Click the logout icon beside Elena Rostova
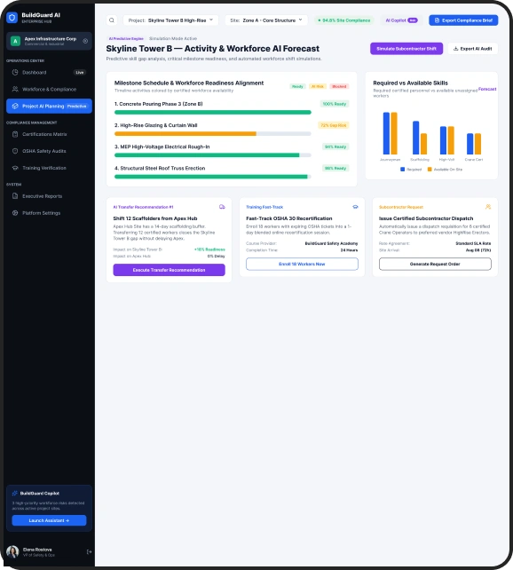This screenshot has height=570, width=513. pos(89,552)
